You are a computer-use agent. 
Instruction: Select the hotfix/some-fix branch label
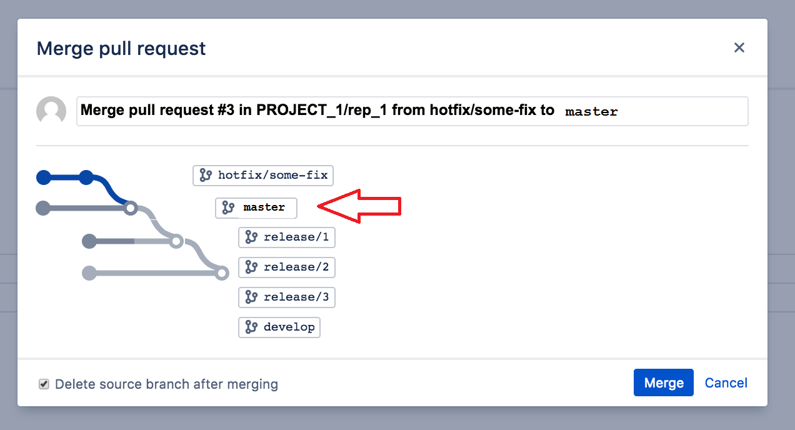263,176
